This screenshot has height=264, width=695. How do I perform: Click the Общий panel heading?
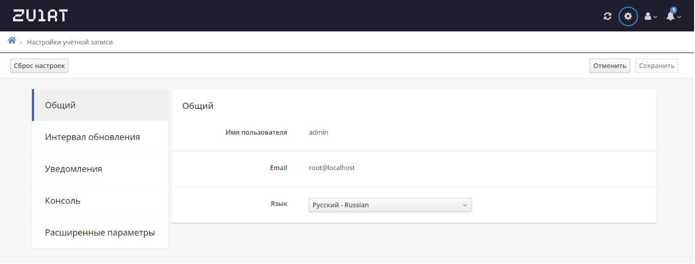coord(198,106)
